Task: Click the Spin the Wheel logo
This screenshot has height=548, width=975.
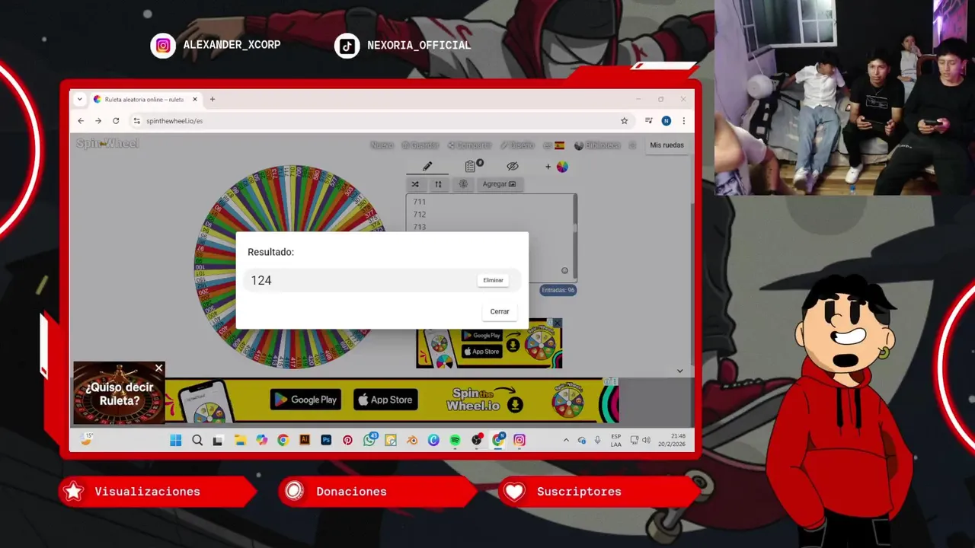Action: (107, 144)
